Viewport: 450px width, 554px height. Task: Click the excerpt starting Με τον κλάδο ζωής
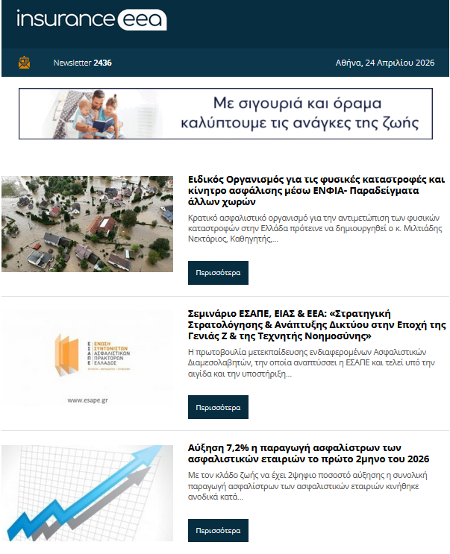(x=307, y=486)
